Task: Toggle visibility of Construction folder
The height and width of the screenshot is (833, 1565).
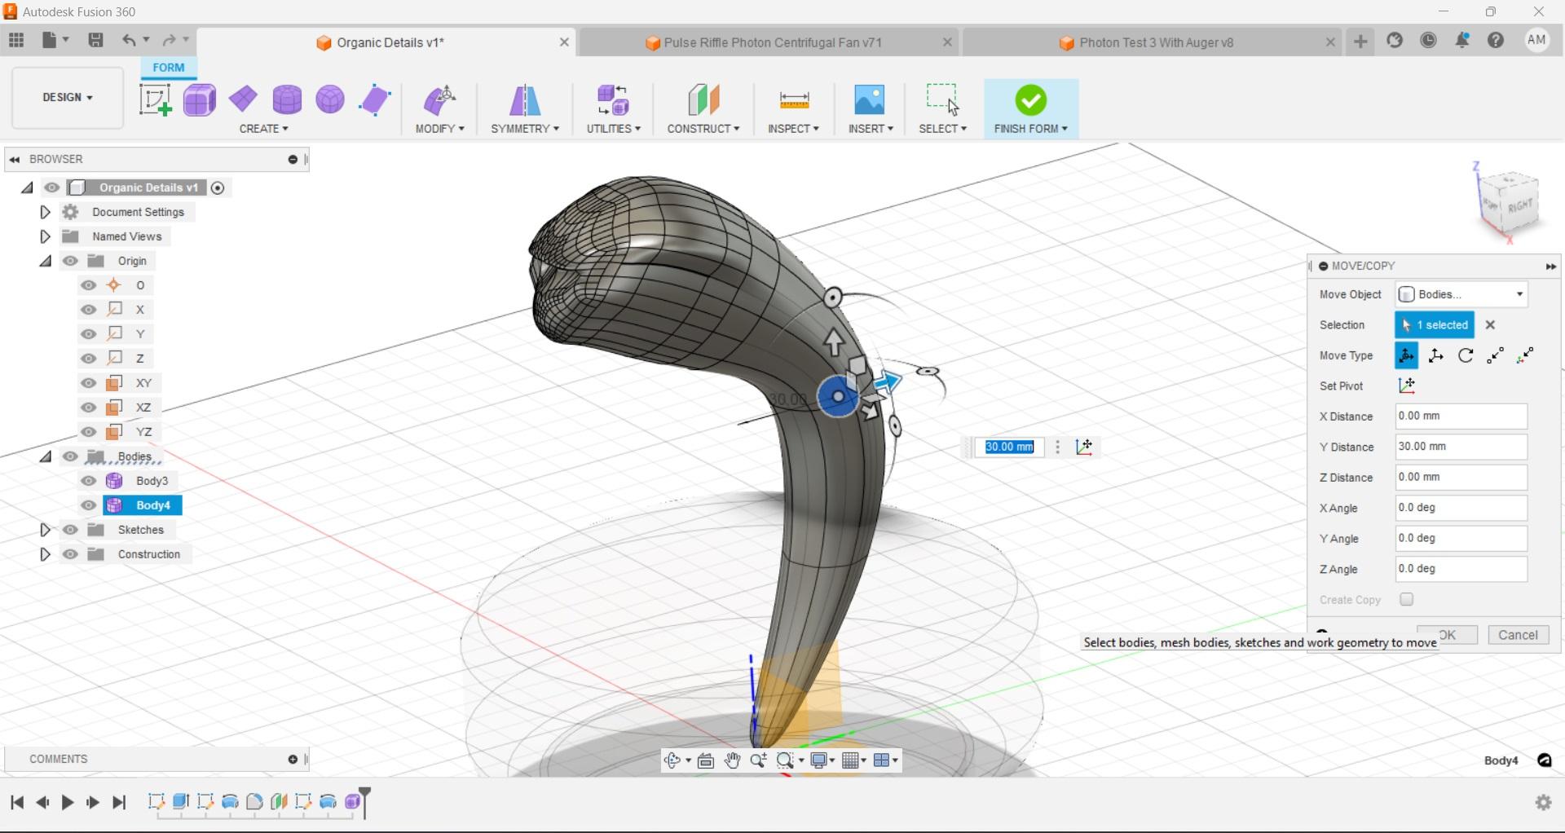Action: [x=70, y=554]
